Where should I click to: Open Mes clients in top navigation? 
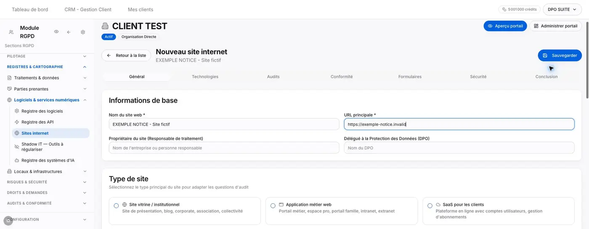point(141,9)
